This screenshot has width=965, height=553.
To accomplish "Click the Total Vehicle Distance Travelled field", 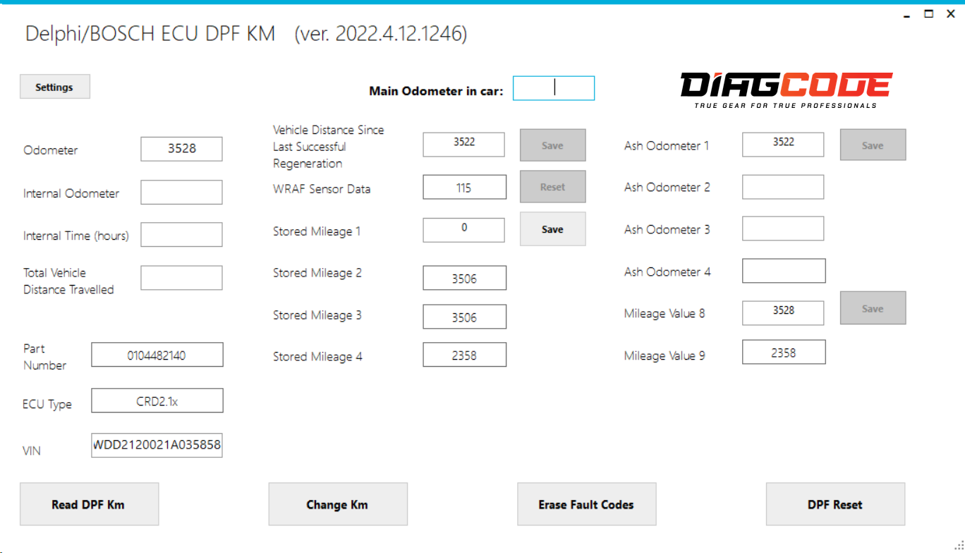I will pyautogui.click(x=181, y=277).
